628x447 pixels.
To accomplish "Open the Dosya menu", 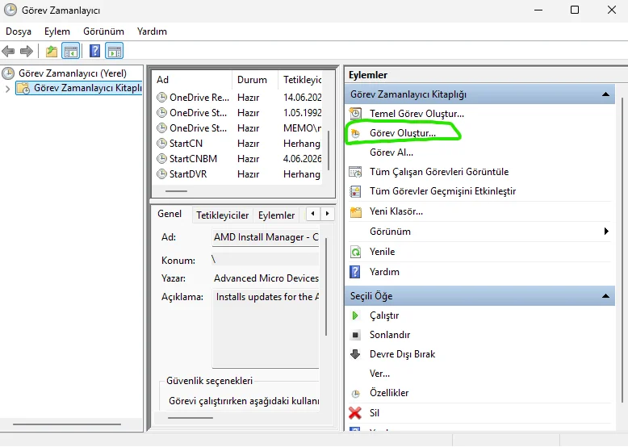I will [19, 31].
